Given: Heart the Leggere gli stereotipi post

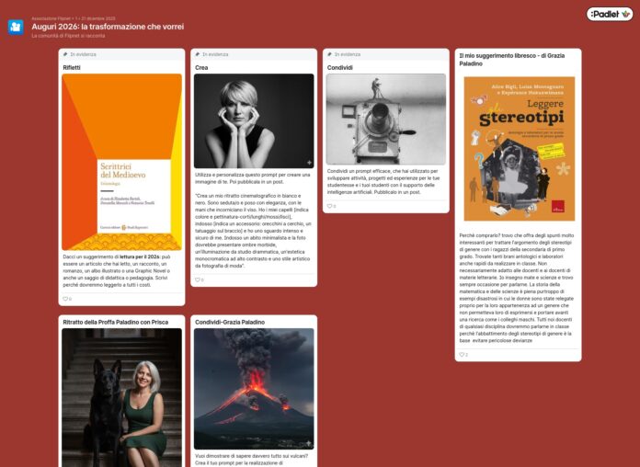Looking at the screenshot, I should pyautogui.click(x=462, y=354).
